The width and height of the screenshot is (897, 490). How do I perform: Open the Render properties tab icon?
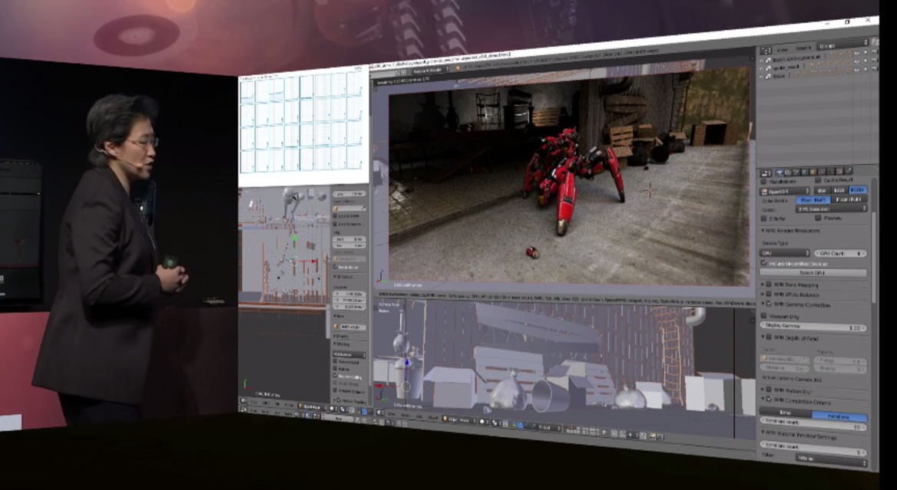point(779,173)
